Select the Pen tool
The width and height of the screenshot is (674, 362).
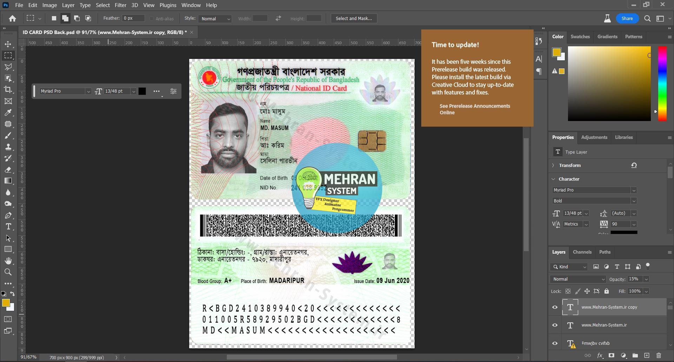pos(8,215)
